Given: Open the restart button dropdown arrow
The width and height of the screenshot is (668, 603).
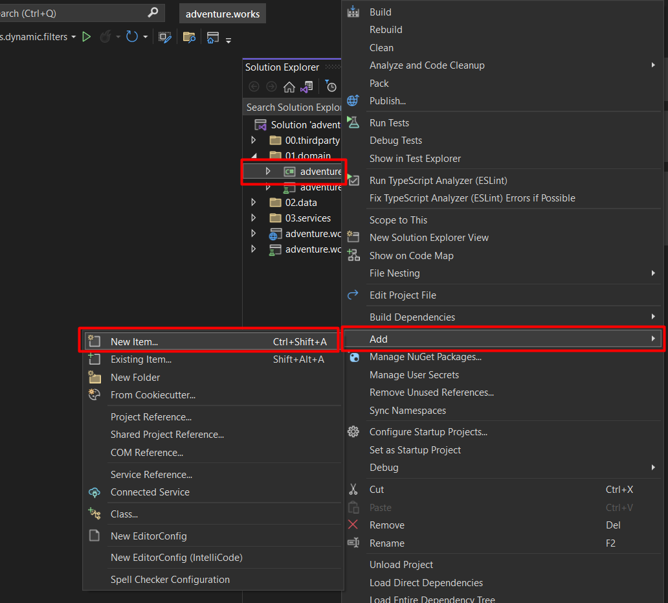Looking at the screenshot, I should click(145, 37).
